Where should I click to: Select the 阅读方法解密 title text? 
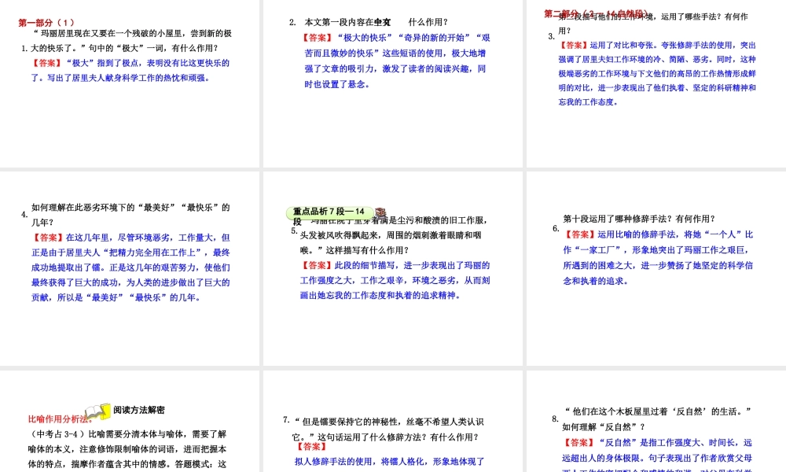[139, 410]
